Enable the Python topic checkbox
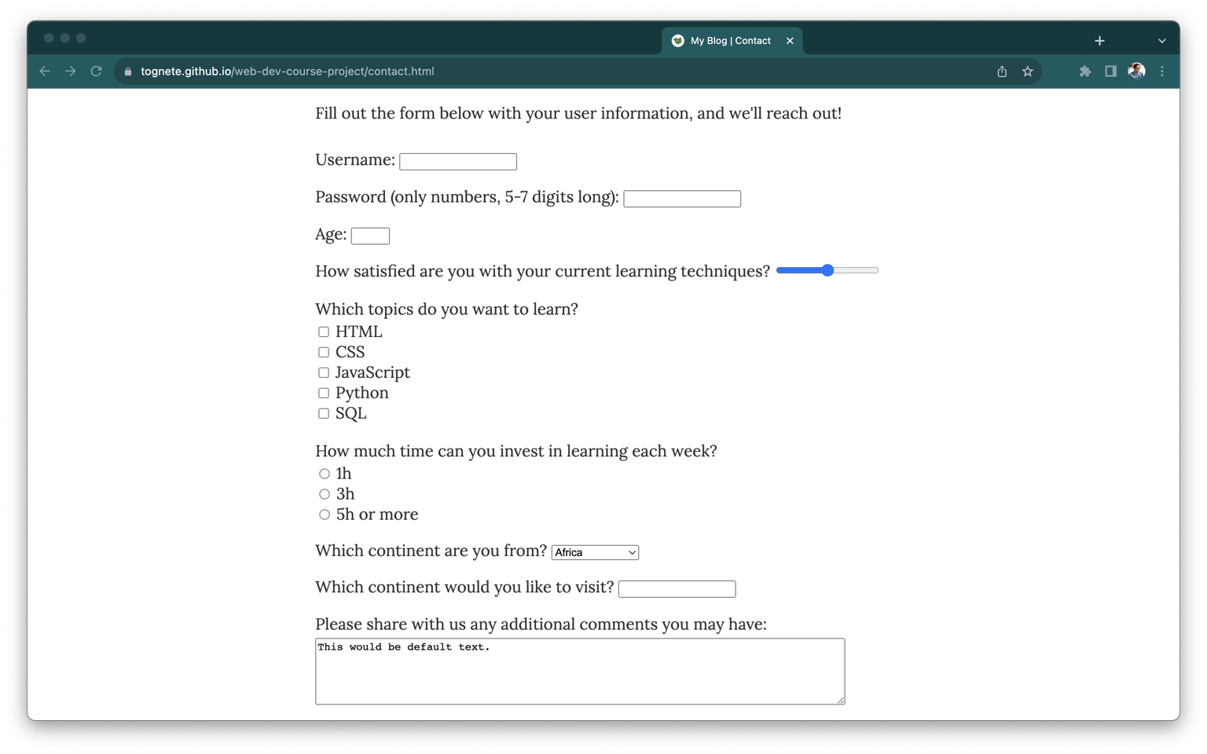 [x=324, y=393]
